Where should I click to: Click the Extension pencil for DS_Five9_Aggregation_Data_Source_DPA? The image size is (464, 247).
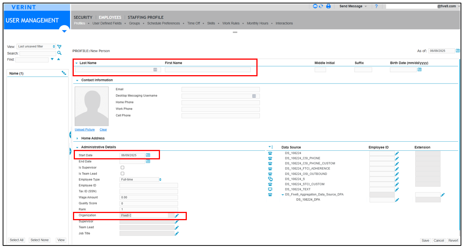point(443,195)
